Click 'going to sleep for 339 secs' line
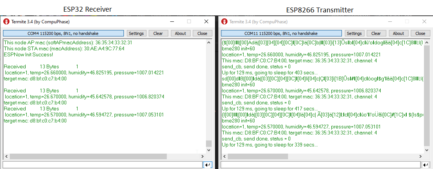433x169 pixels. click(x=270, y=145)
